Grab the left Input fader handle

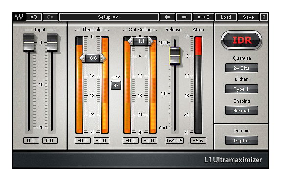[29, 42]
